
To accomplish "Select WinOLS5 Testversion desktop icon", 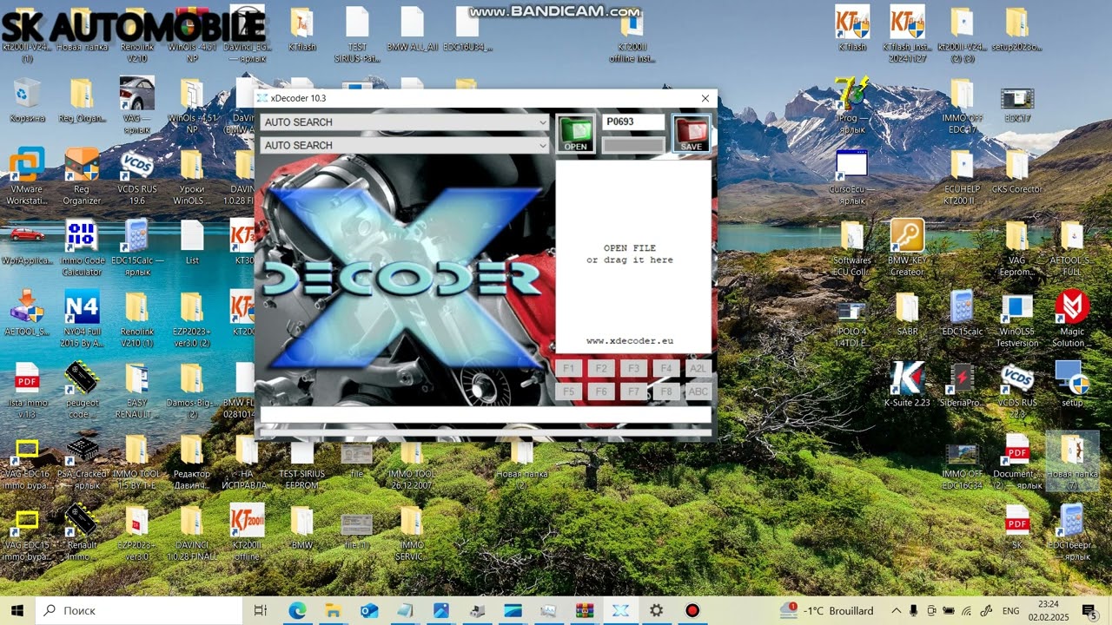I will tap(1016, 319).
